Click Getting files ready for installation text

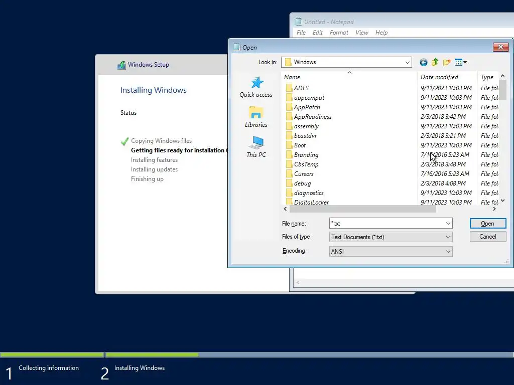coord(178,150)
